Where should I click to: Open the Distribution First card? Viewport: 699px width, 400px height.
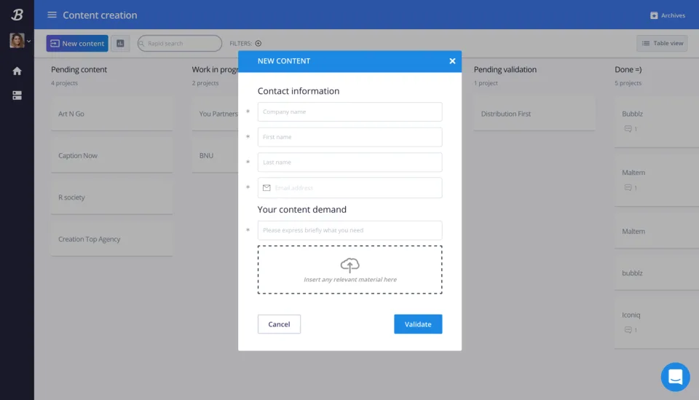click(534, 114)
